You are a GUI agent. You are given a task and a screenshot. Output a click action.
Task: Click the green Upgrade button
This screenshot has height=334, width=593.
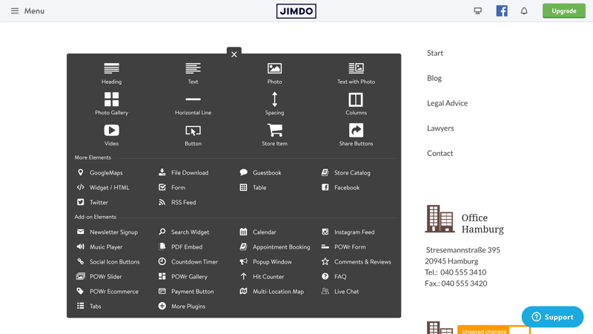(x=563, y=11)
